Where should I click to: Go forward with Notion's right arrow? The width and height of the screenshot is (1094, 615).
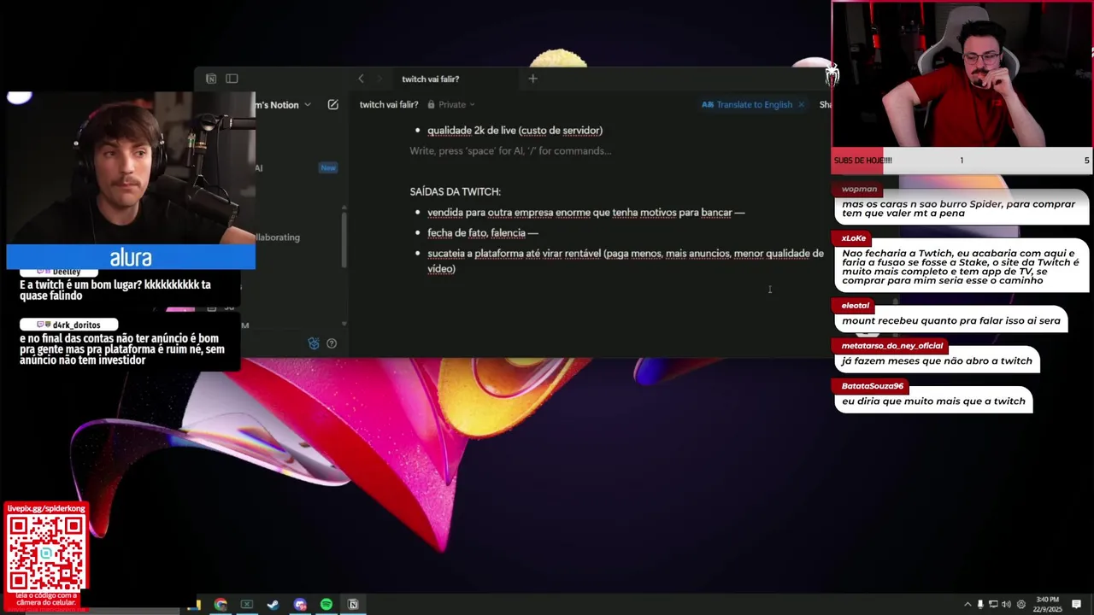[381, 79]
